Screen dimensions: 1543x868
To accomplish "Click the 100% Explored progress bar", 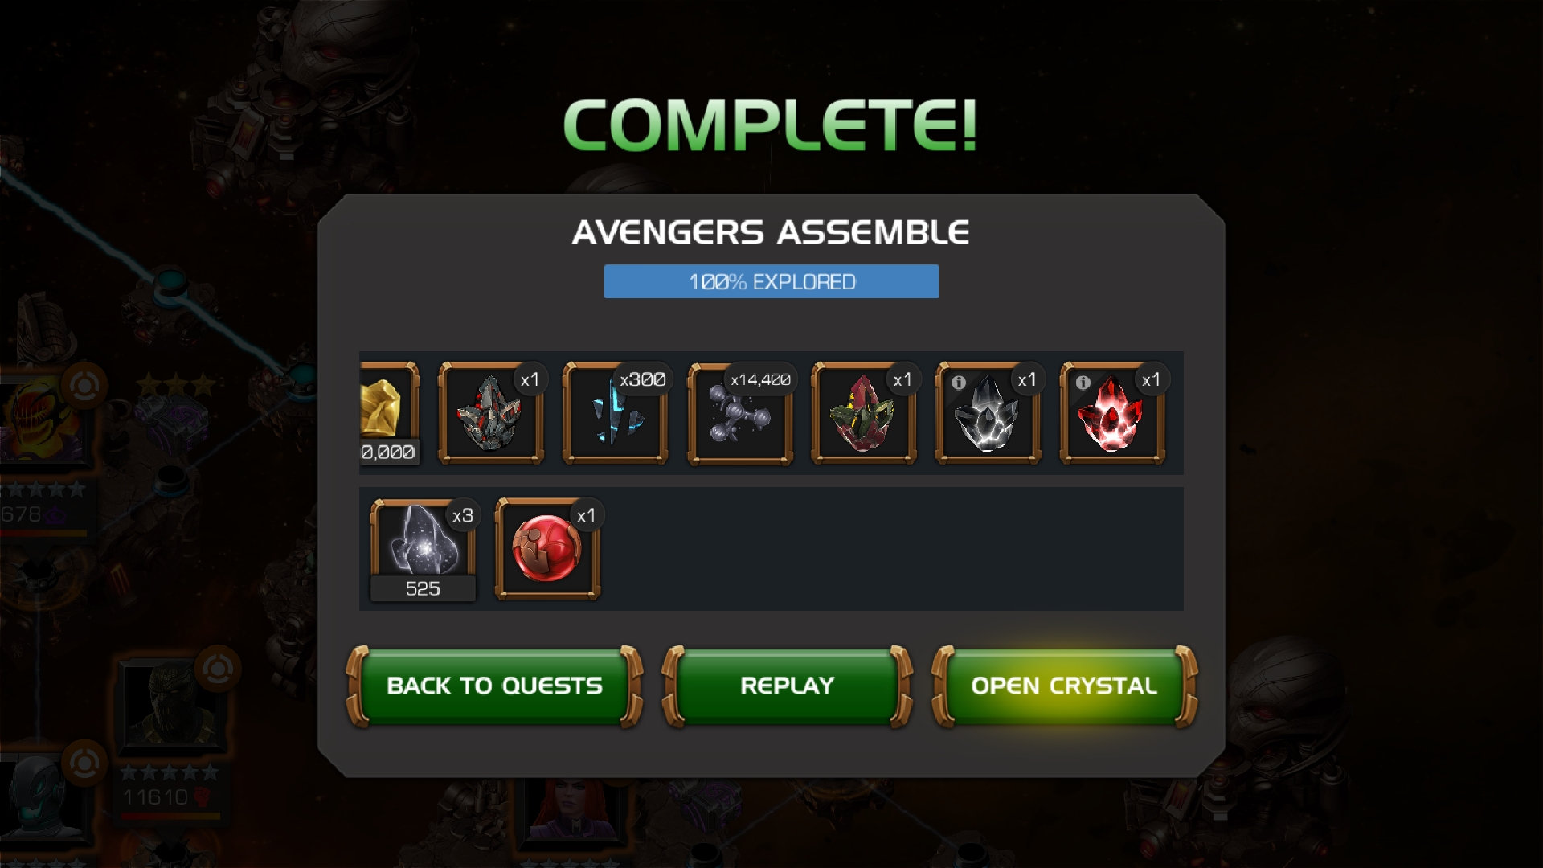I will 771,281.
